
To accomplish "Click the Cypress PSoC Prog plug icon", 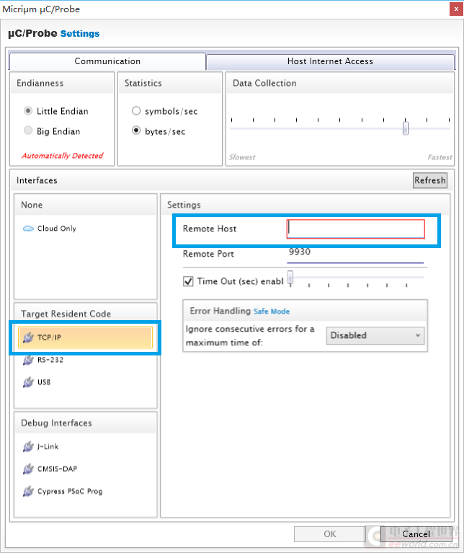I will [28, 491].
